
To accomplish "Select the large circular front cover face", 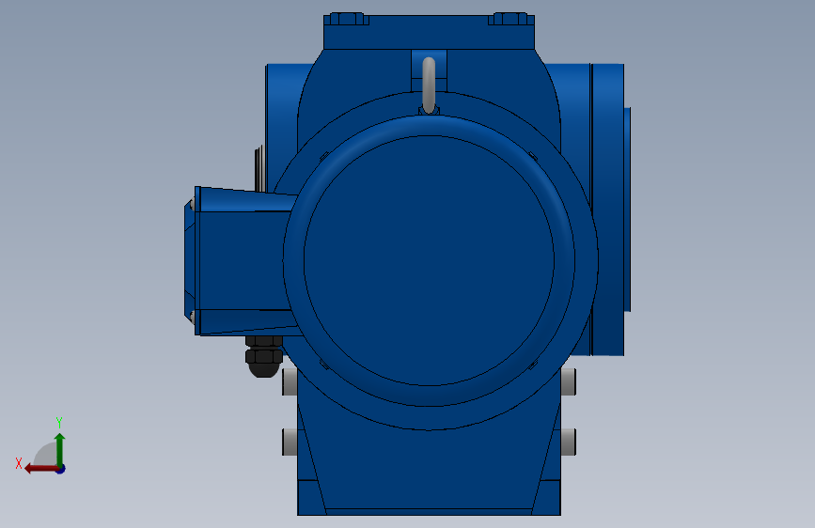I will click(x=429, y=260).
